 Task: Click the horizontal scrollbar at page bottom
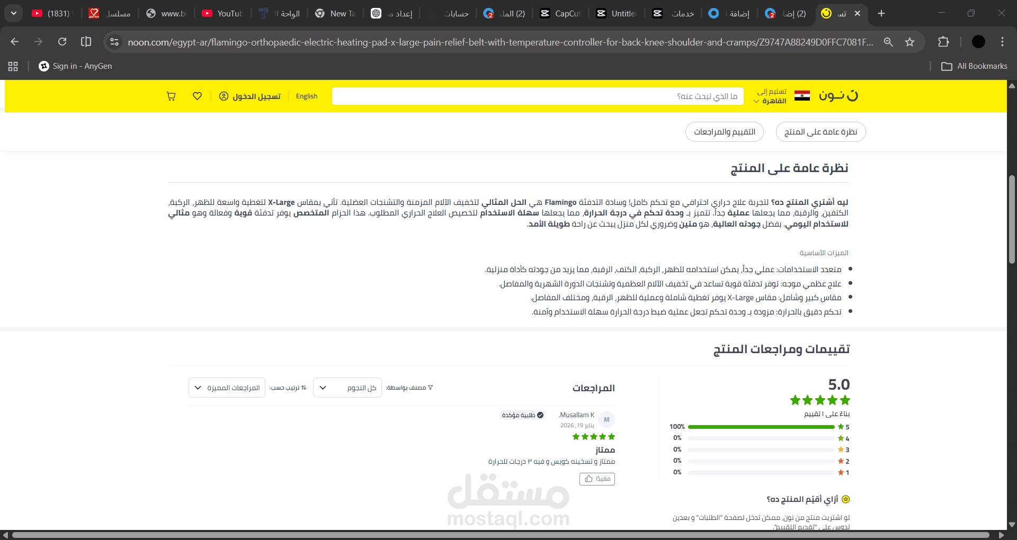coord(501,535)
